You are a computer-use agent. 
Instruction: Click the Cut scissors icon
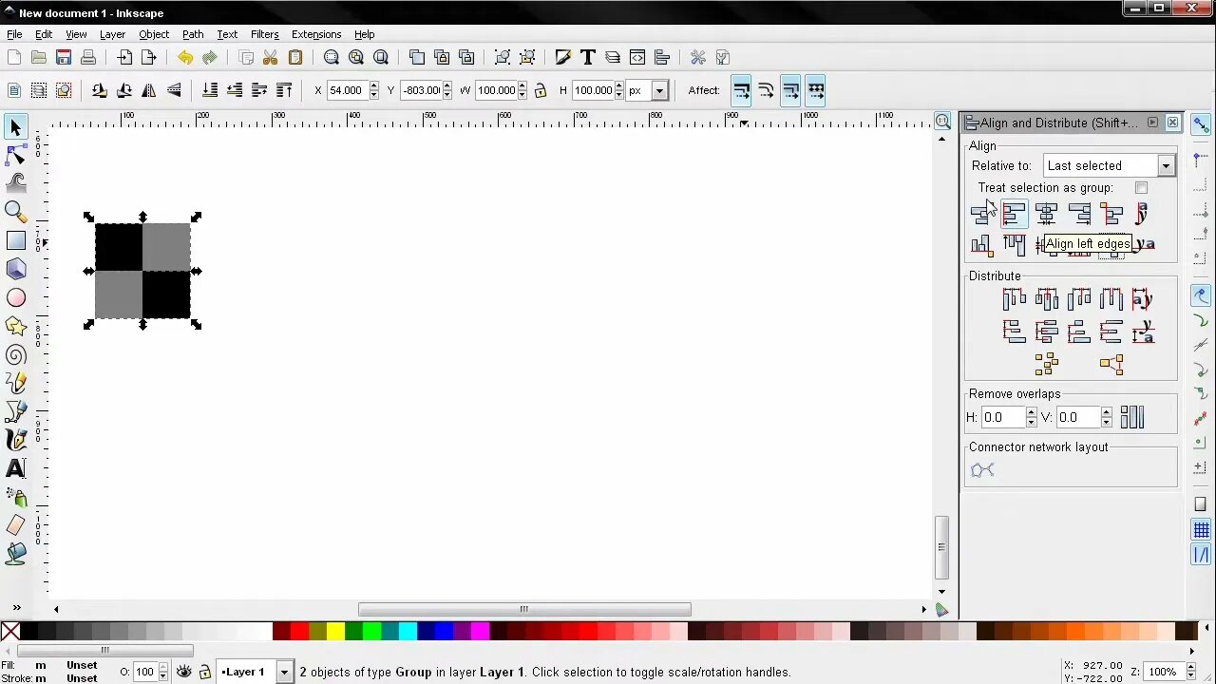pyautogui.click(x=271, y=58)
